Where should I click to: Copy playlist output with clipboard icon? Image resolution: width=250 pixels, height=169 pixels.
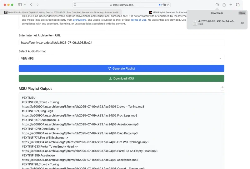(222, 89)
